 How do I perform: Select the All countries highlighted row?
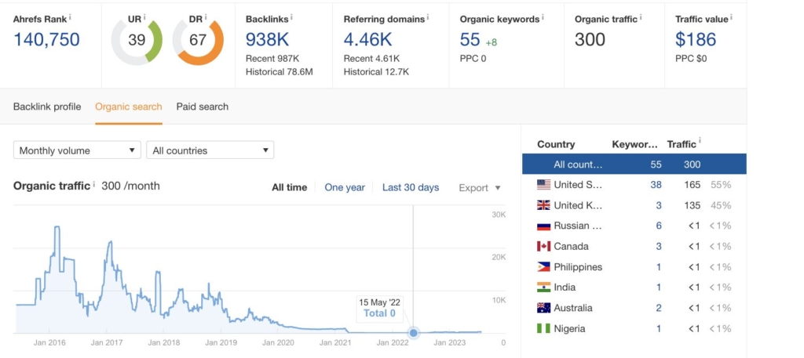point(634,165)
